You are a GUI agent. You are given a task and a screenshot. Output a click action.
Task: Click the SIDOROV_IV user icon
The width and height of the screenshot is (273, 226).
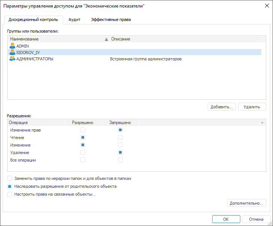pyautogui.click(x=12, y=52)
